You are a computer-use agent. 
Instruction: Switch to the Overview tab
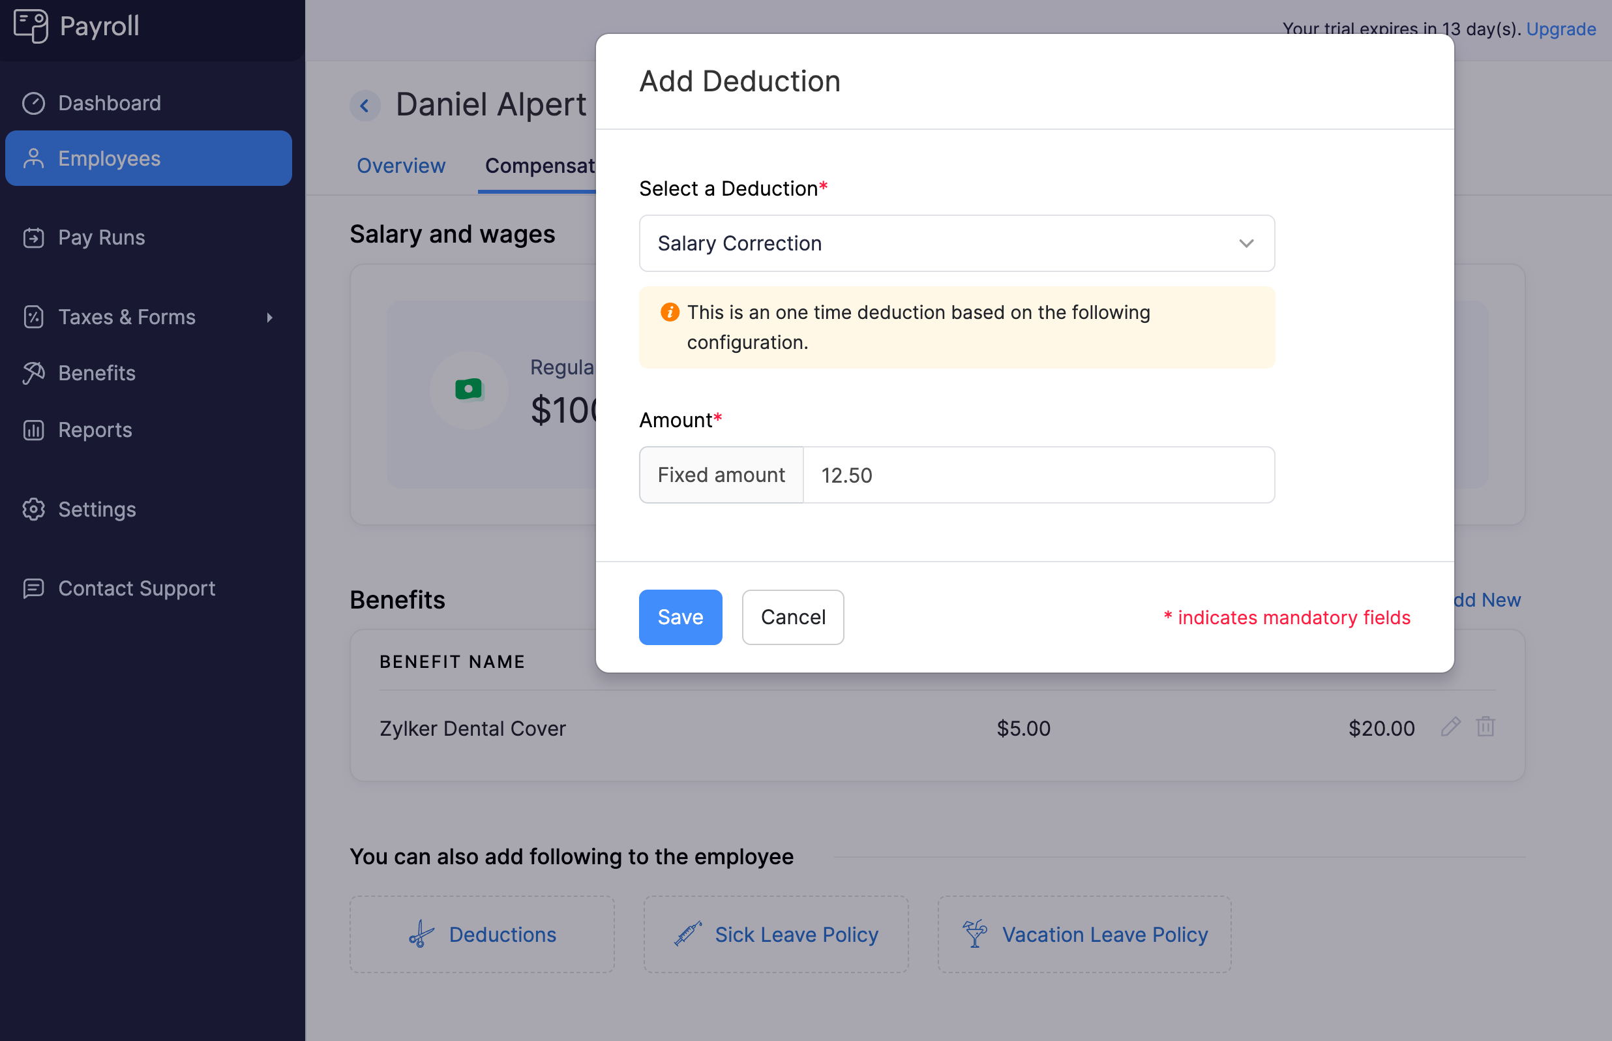[400, 164]
